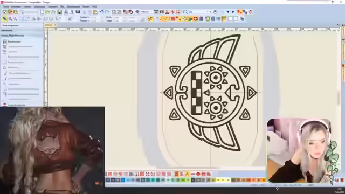Screen dimensions: 345x194
Task: Click the green frame icon in second toolbar
Action: tap(208, 19)
